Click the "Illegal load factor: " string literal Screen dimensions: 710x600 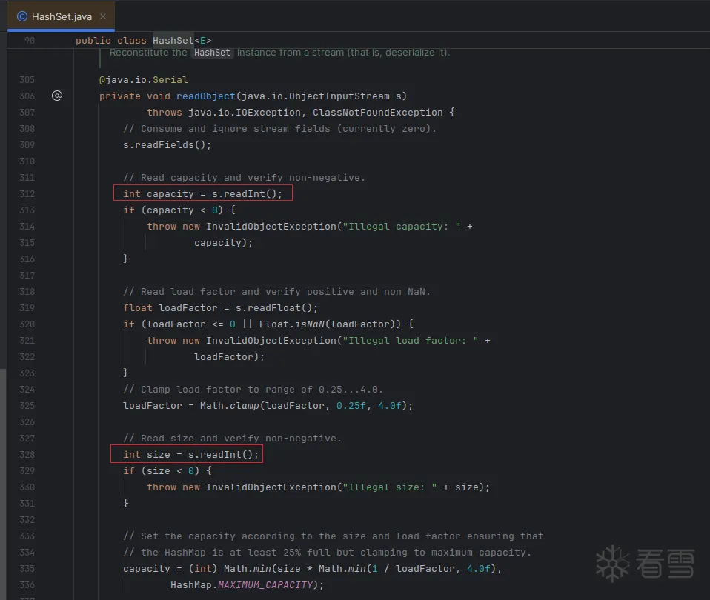tap(411, 340)
